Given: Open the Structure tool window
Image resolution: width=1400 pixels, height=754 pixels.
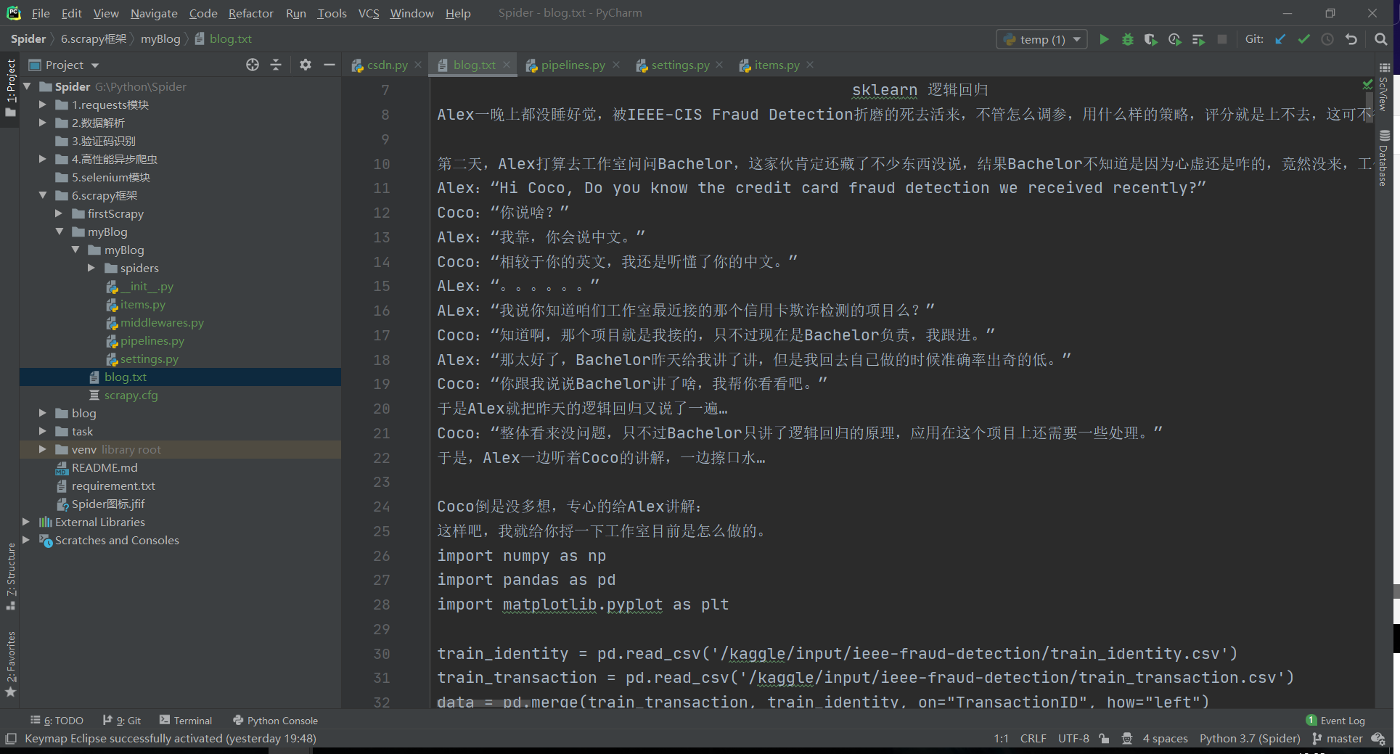Looking at the screenshot, I should [10, 576].
